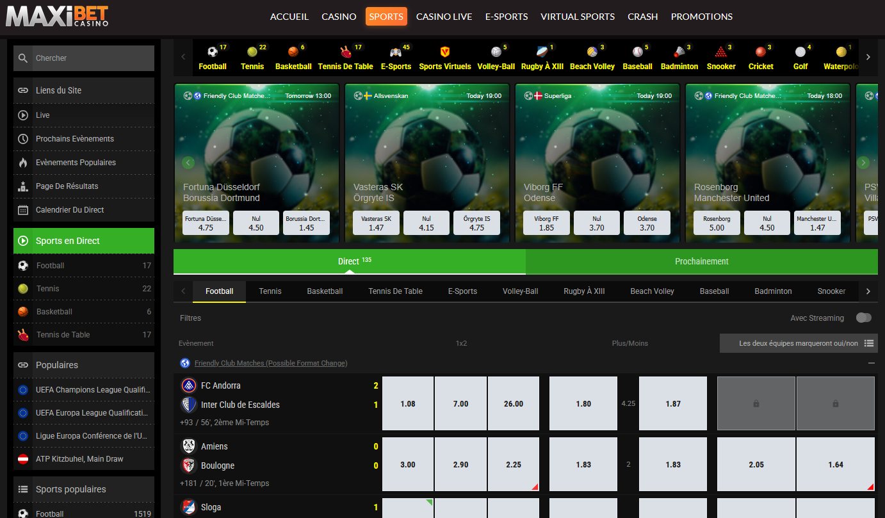Select 1.64 odds in Amiens row
The height and width of the screenshot is (518, 885).
836,464
